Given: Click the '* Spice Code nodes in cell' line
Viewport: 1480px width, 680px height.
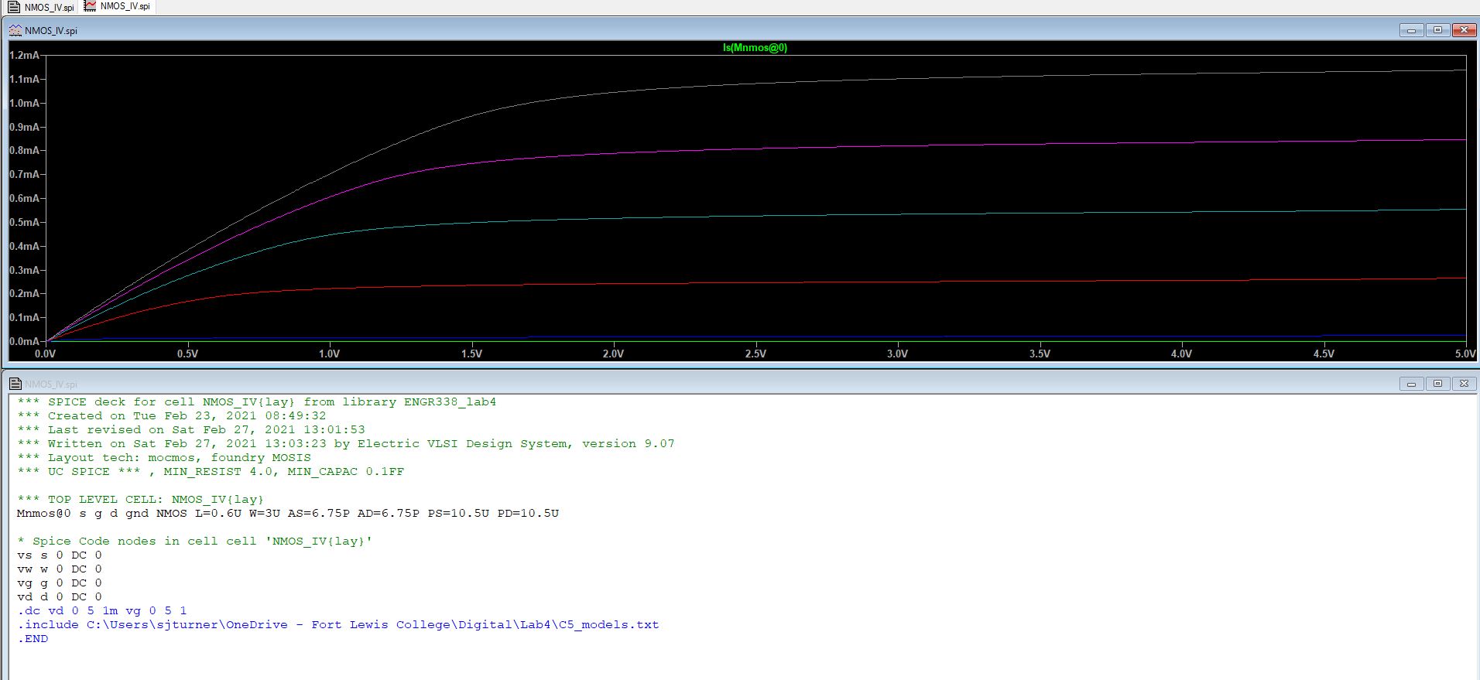Looking at the screenshot, I should pyautogui.click(x=194, y=542).
